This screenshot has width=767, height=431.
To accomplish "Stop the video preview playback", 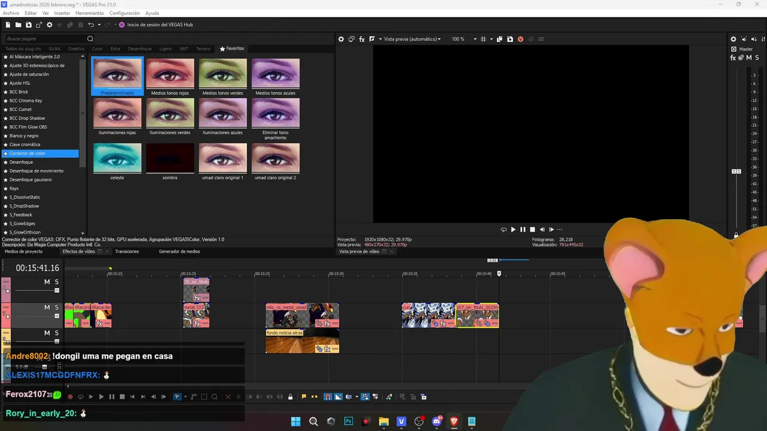I will tap(532, 229).
